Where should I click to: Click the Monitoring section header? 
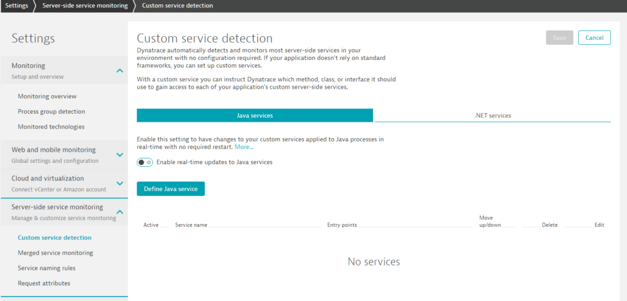(x=64, y=70)
